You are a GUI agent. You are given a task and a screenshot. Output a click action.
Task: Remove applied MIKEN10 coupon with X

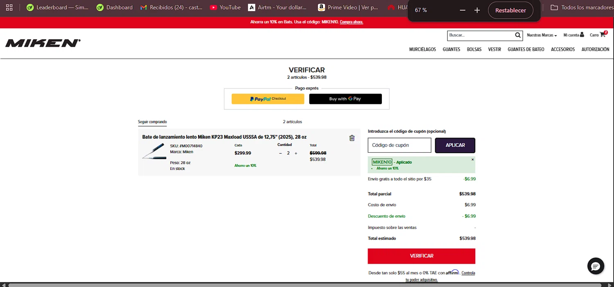472,160
